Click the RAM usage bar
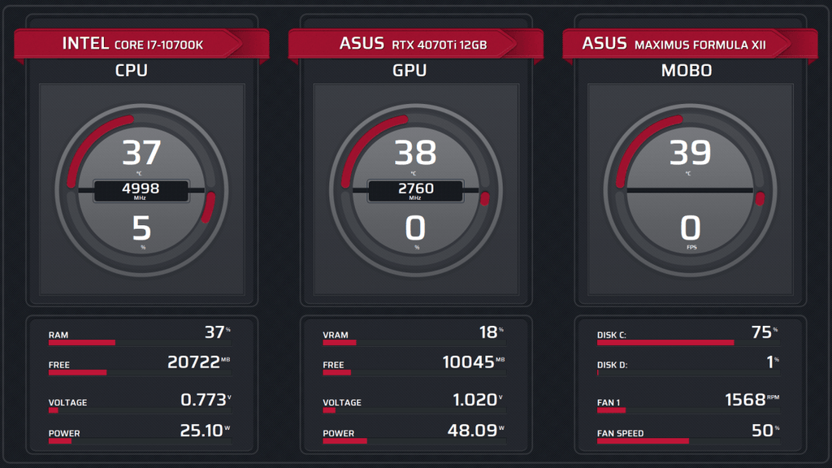Image resolution: width=832 pixels, height=468 pixels. coord(139,343)
